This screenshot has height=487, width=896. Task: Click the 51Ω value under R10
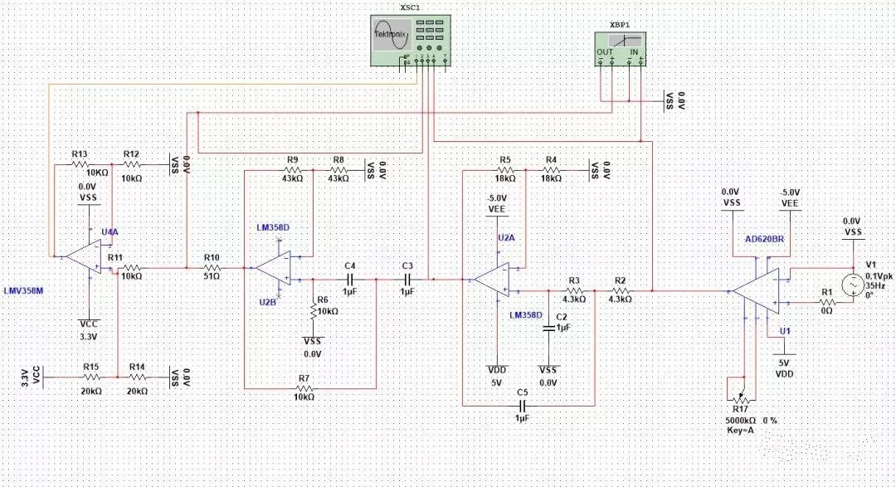point(212,276)
